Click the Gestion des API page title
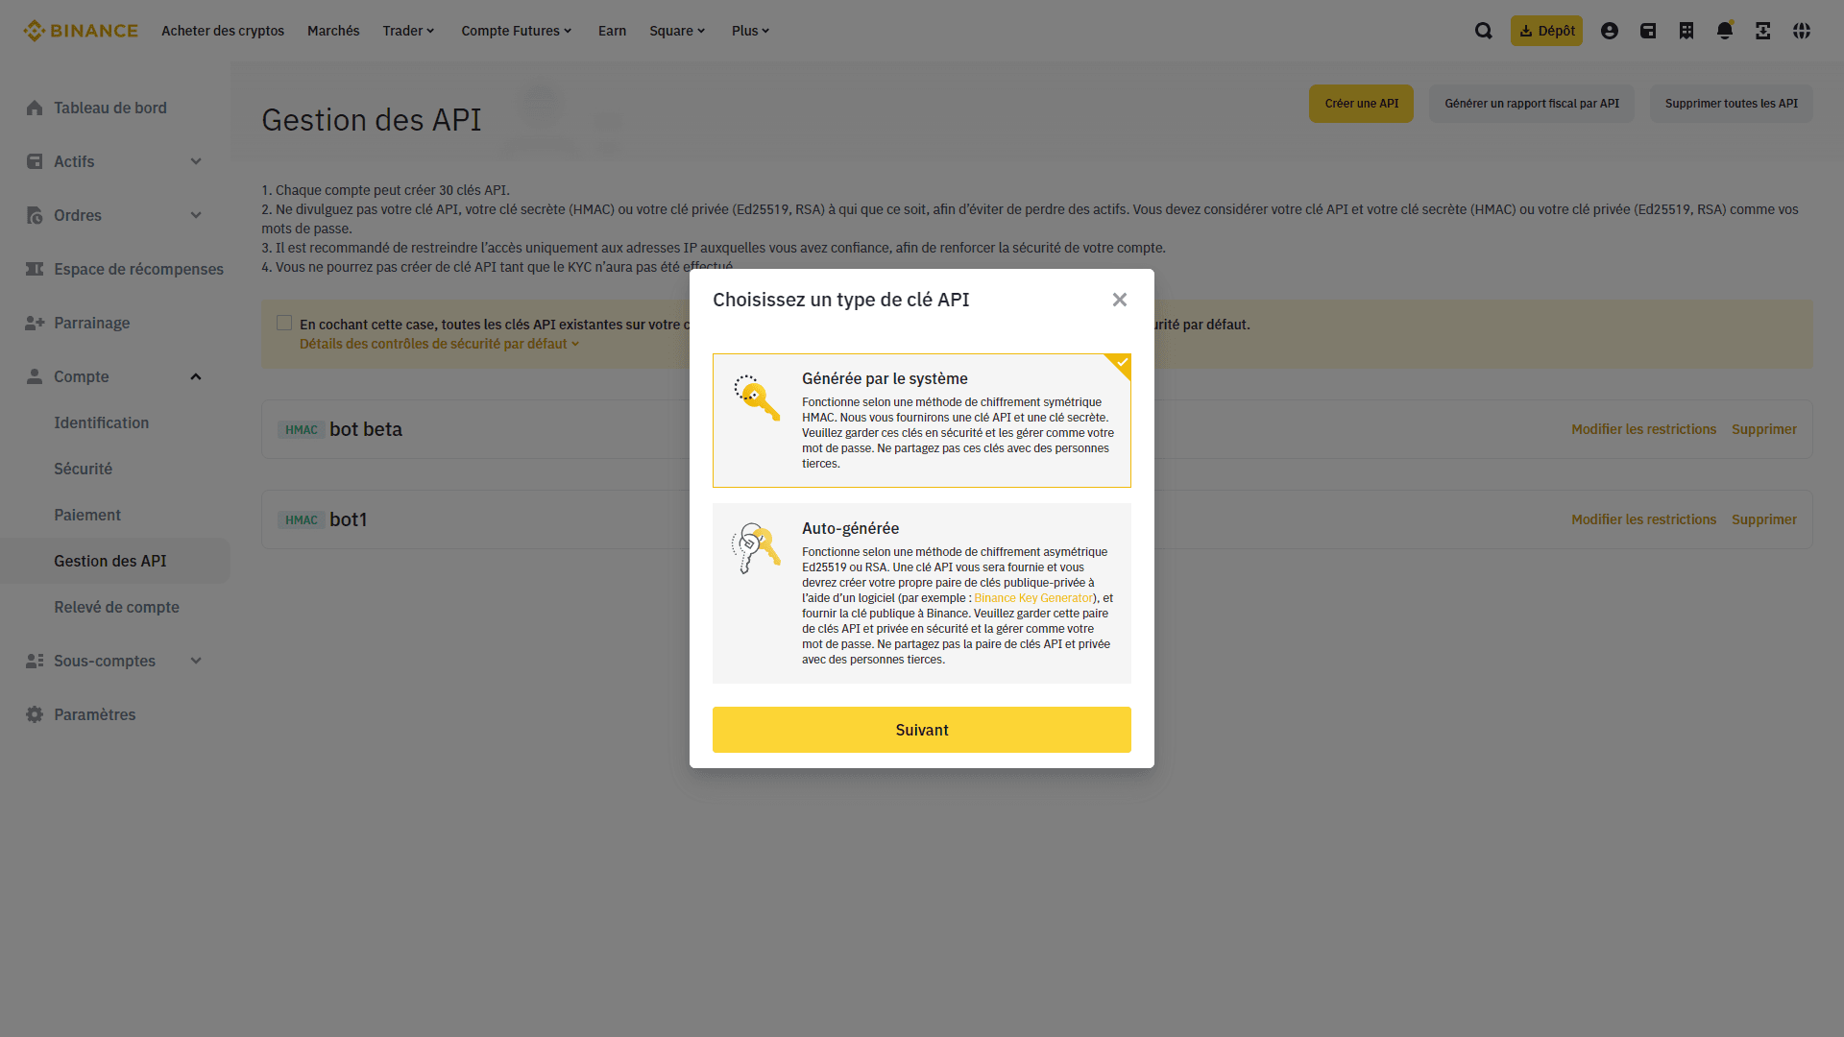Screen dimensions: 1844x1037 372,120
